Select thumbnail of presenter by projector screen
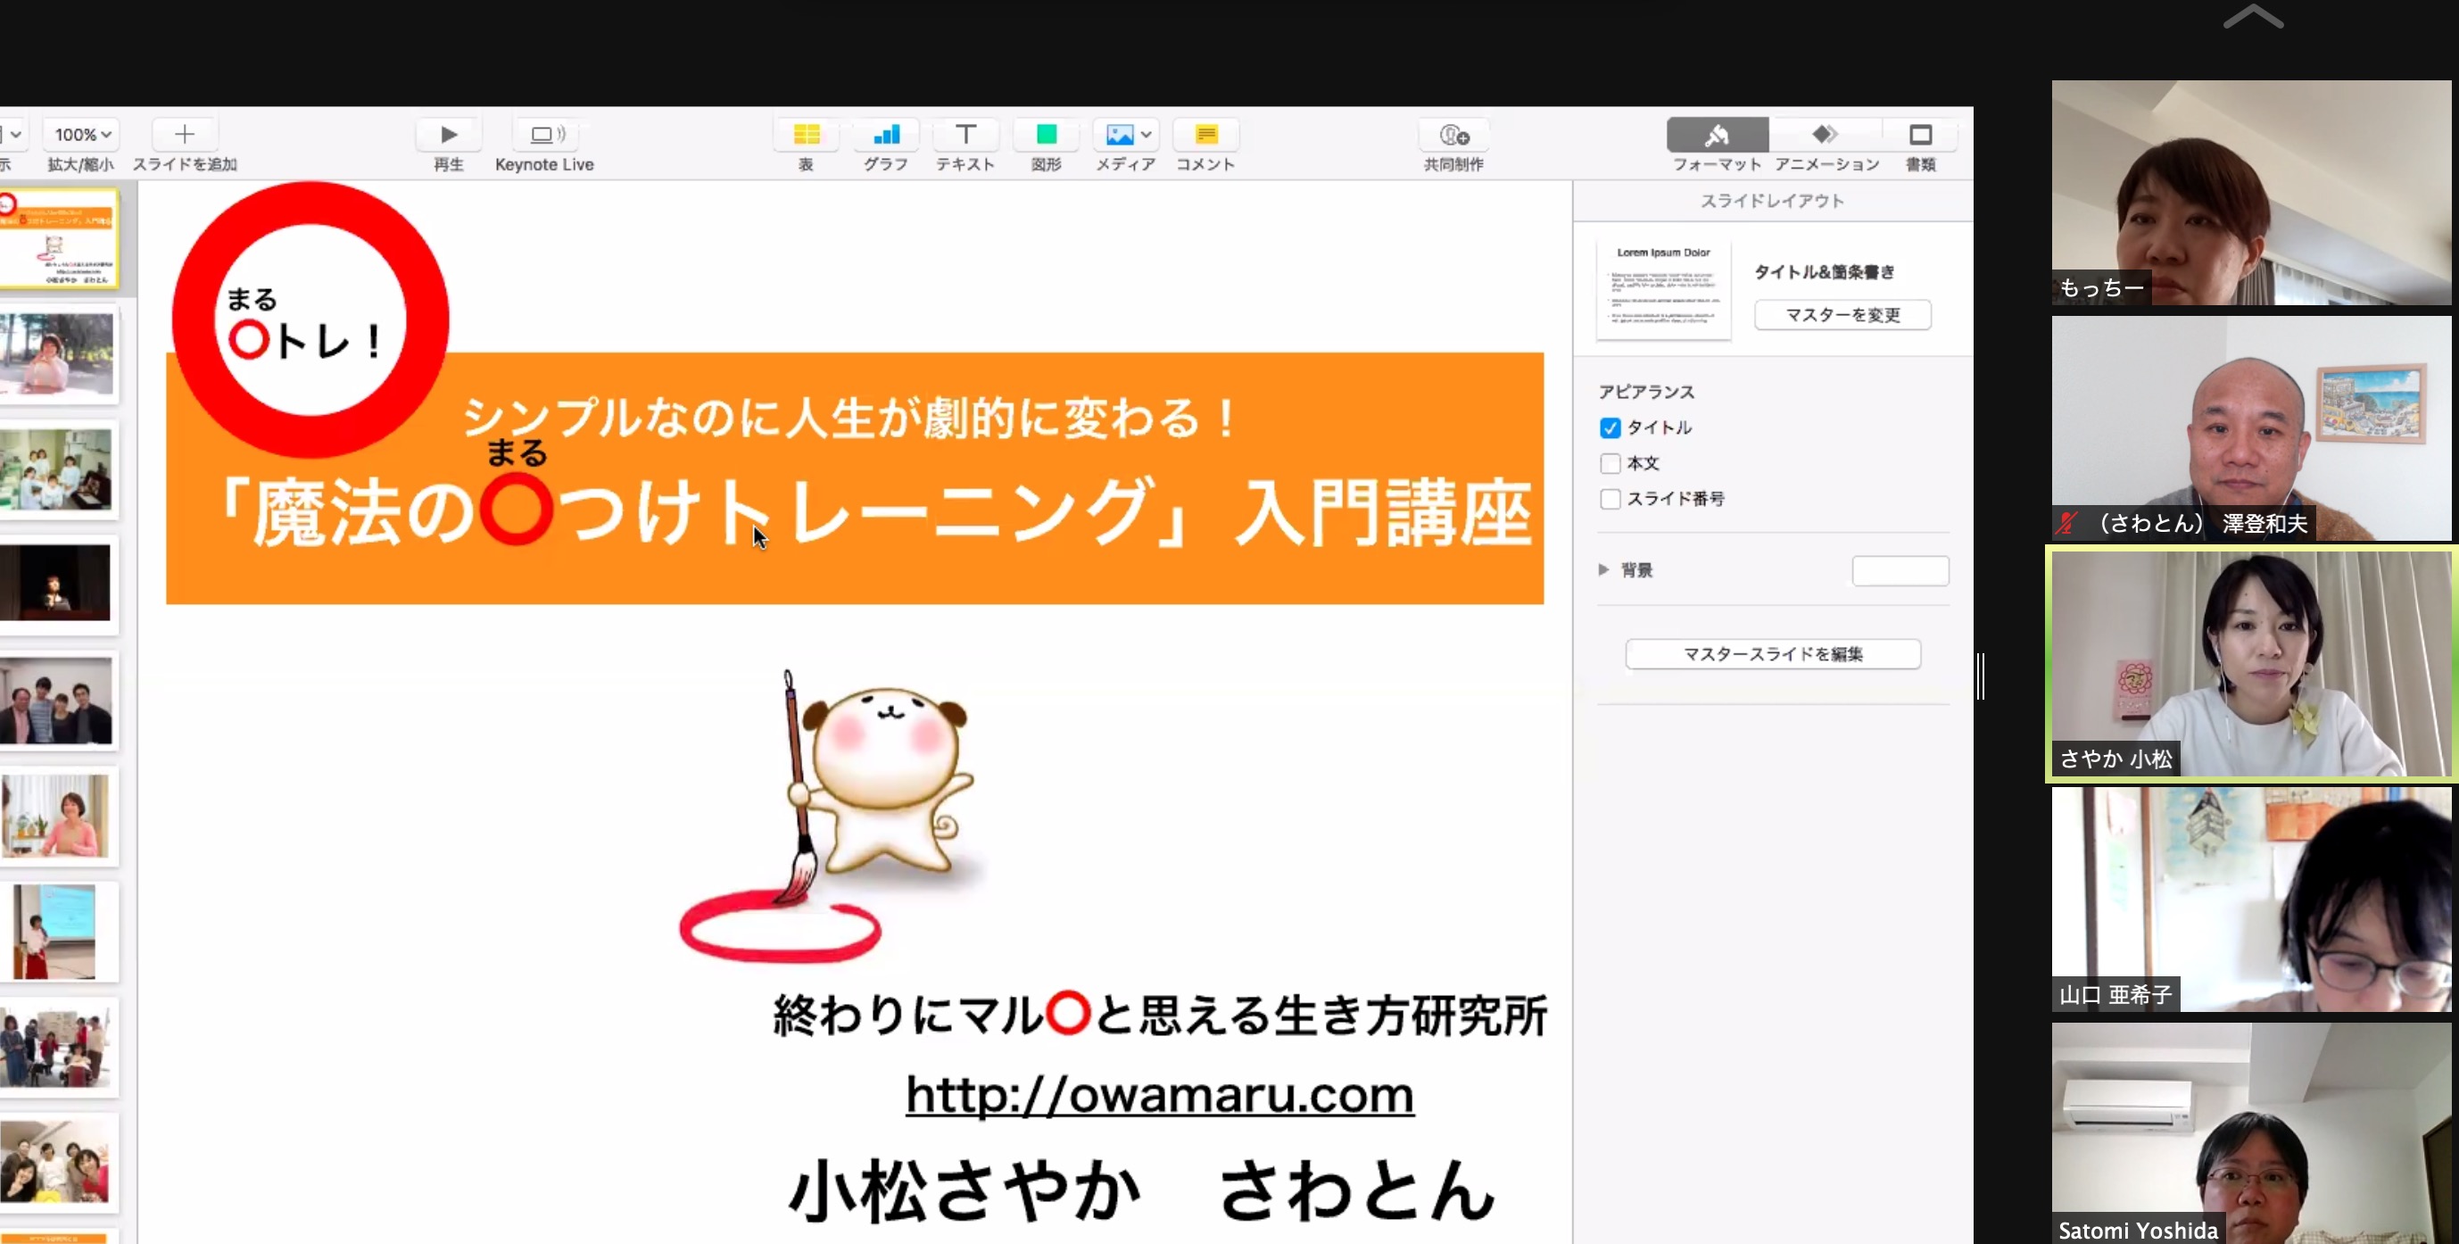Image resolution: width=2459 pixels, height=1244 pixels. [x=57, y=932]
